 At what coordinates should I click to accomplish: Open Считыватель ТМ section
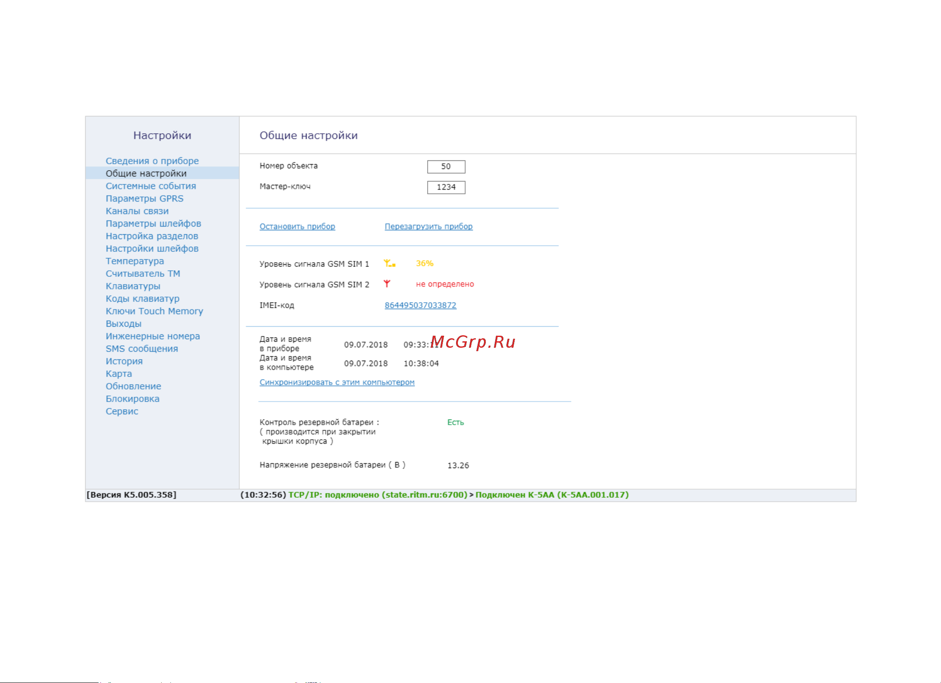click(x=143, y=273)
